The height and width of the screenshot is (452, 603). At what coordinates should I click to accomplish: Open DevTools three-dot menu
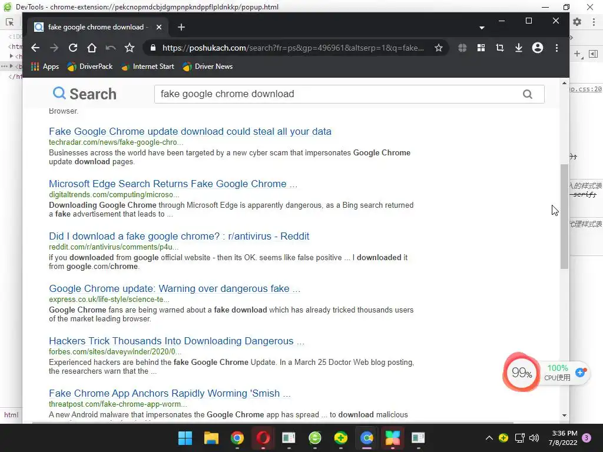point(594,22)
